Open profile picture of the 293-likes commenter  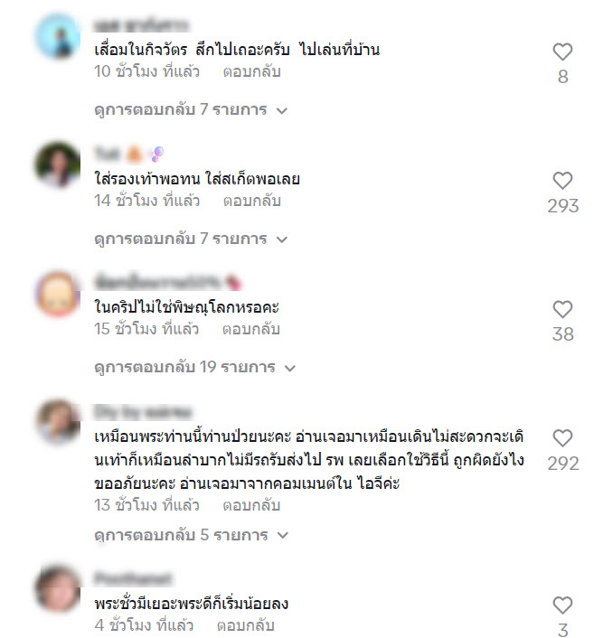pyautogui.click(x=58, y=164)
